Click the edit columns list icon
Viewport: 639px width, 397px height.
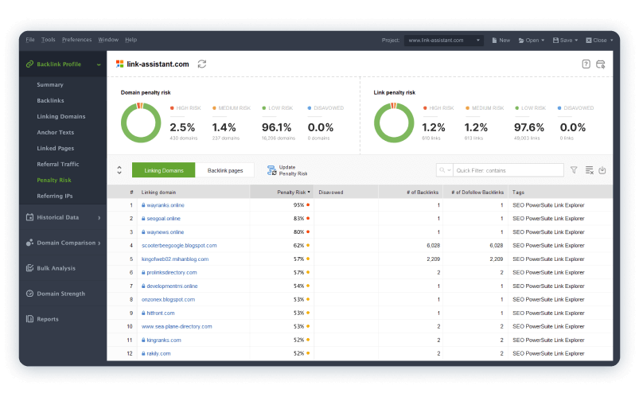(589, 170)
